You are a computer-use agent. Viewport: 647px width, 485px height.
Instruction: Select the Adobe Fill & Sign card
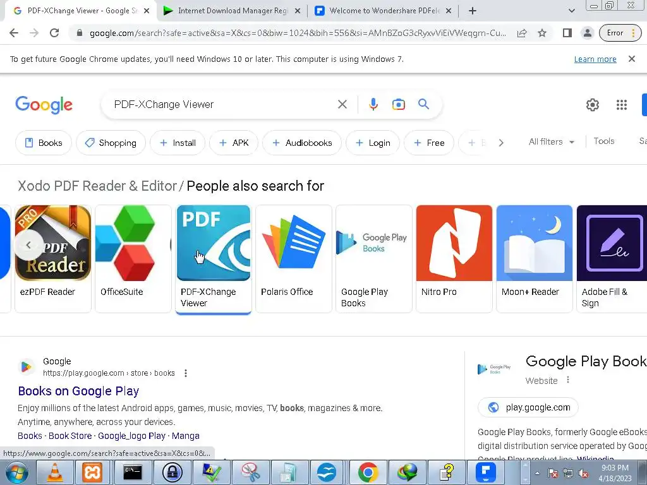[x=612, y=258]
